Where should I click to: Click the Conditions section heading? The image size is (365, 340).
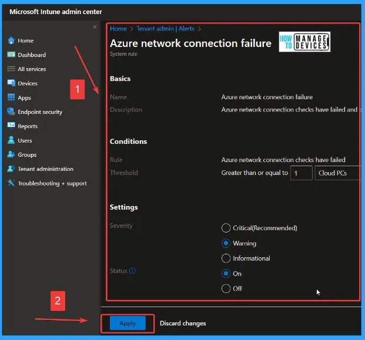[x=128, y=142]
